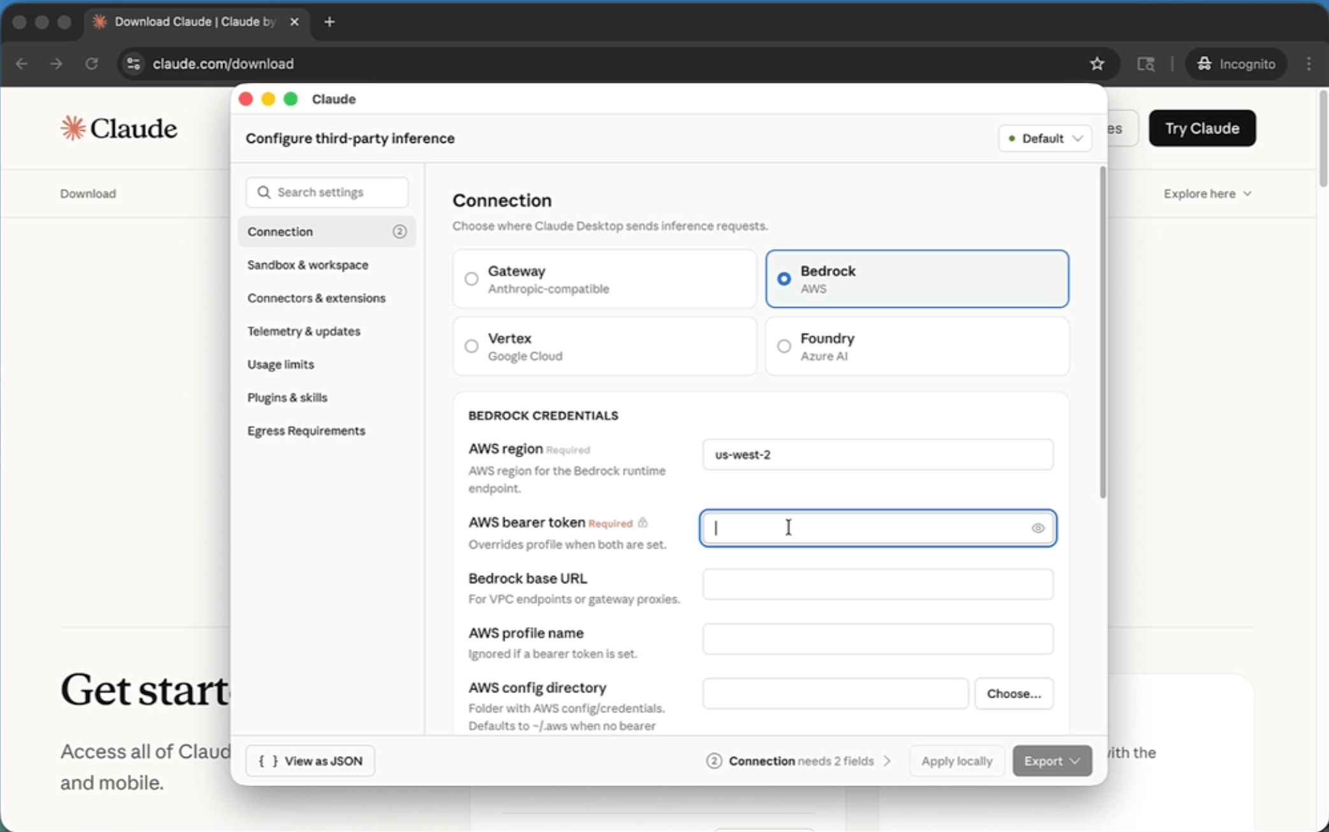Click the BEDROCK CREDENTIALS heading text
Image resolution: width=1329 pixels, height=832 pixels.
[543, 415]
